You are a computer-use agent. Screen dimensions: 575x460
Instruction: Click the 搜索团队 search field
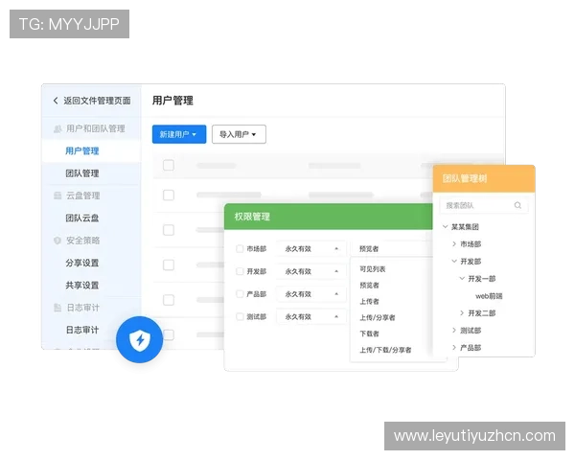(484, 205)
